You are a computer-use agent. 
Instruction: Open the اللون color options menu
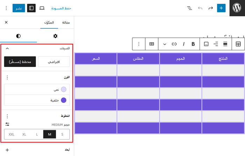(7, 77)
